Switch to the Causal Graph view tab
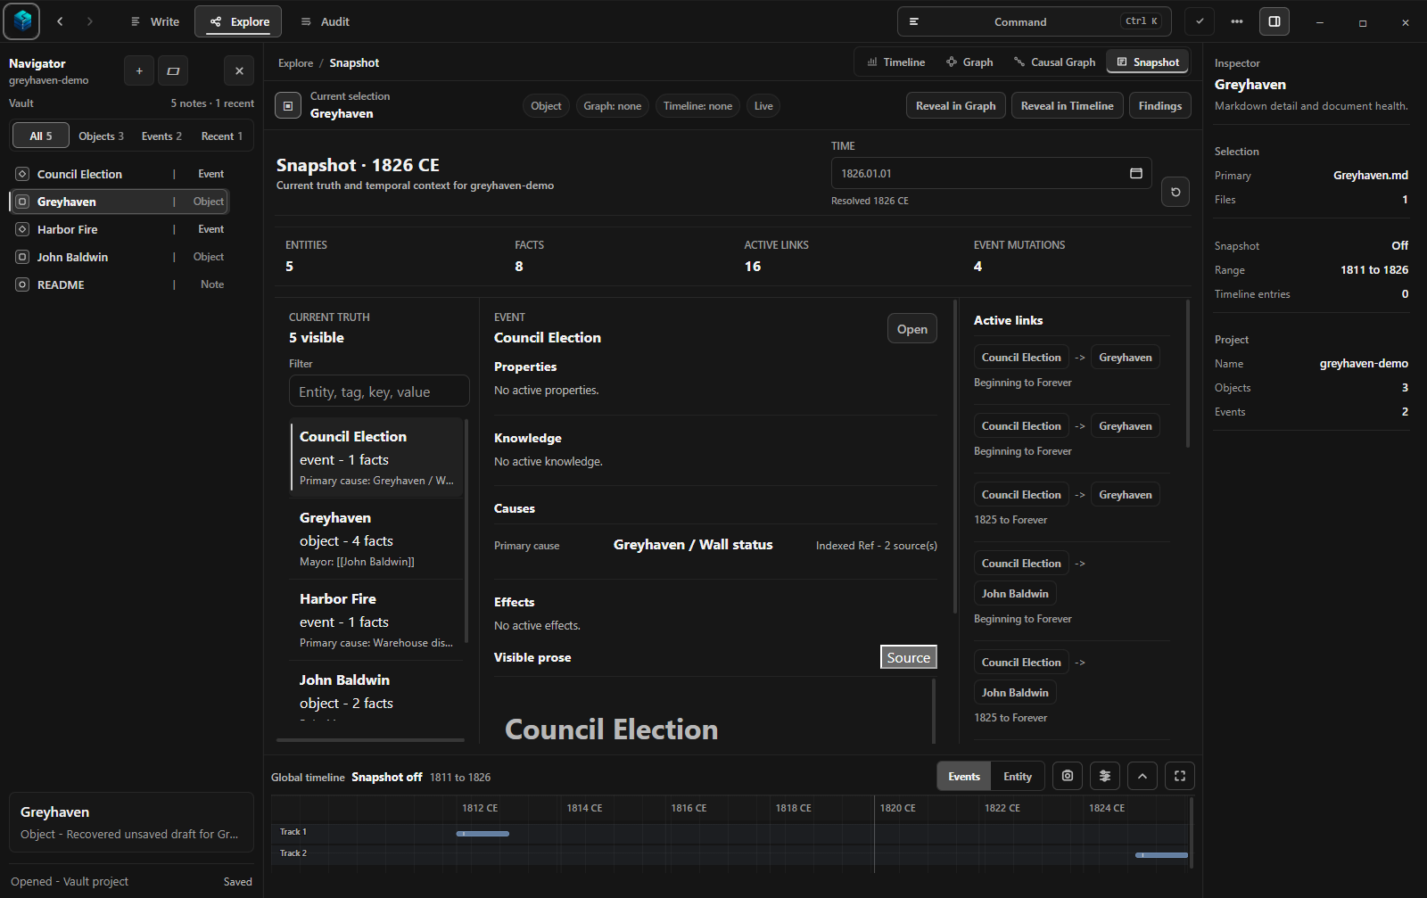This screenshot has width=1427, height=898. coord(1054,62)
